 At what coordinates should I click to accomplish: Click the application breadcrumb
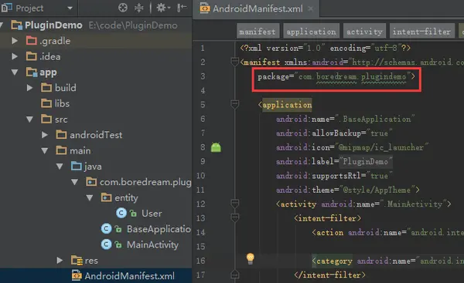pyautogui.click(x=312, y=32)
